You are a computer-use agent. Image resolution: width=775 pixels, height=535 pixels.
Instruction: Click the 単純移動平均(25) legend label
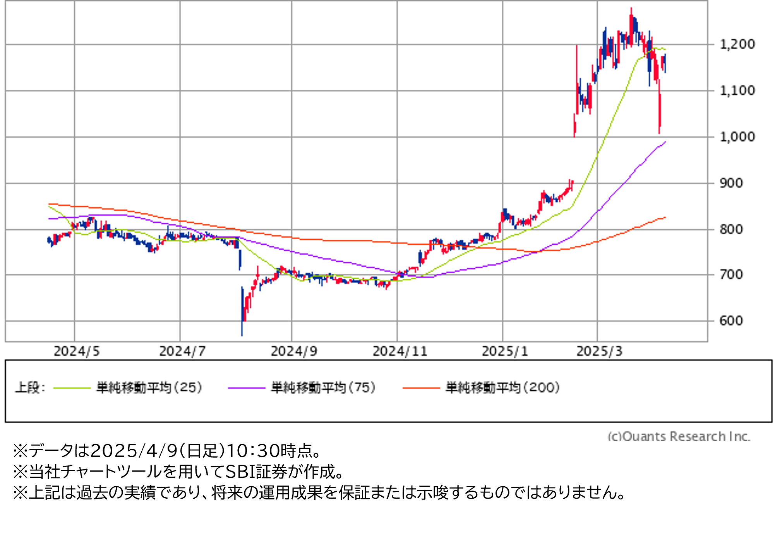(x=149, y=387)
